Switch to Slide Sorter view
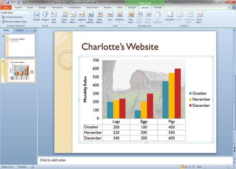Image resolution: width=236 pixels, height=169 pixels. pyautogui.click(x=186, y=167)
